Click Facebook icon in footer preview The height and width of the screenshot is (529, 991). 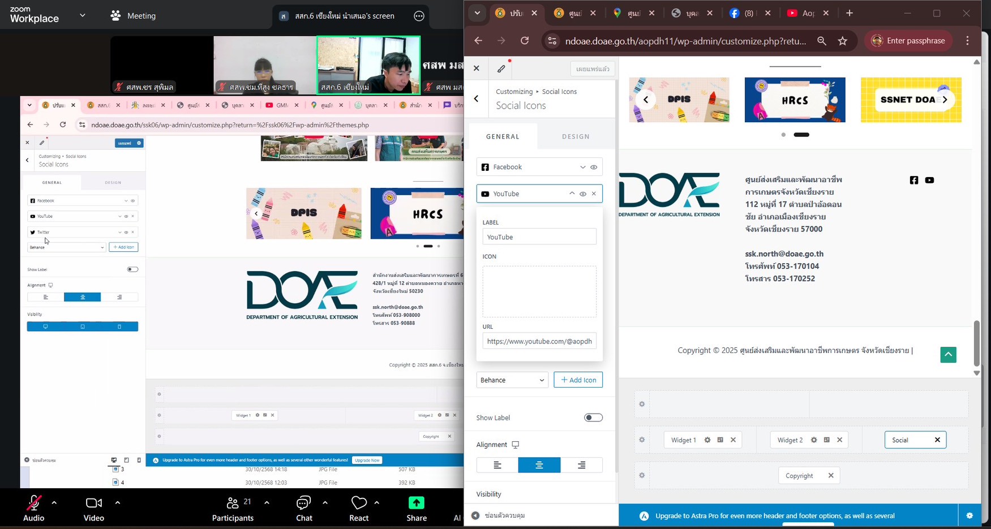tap(914, 180)
